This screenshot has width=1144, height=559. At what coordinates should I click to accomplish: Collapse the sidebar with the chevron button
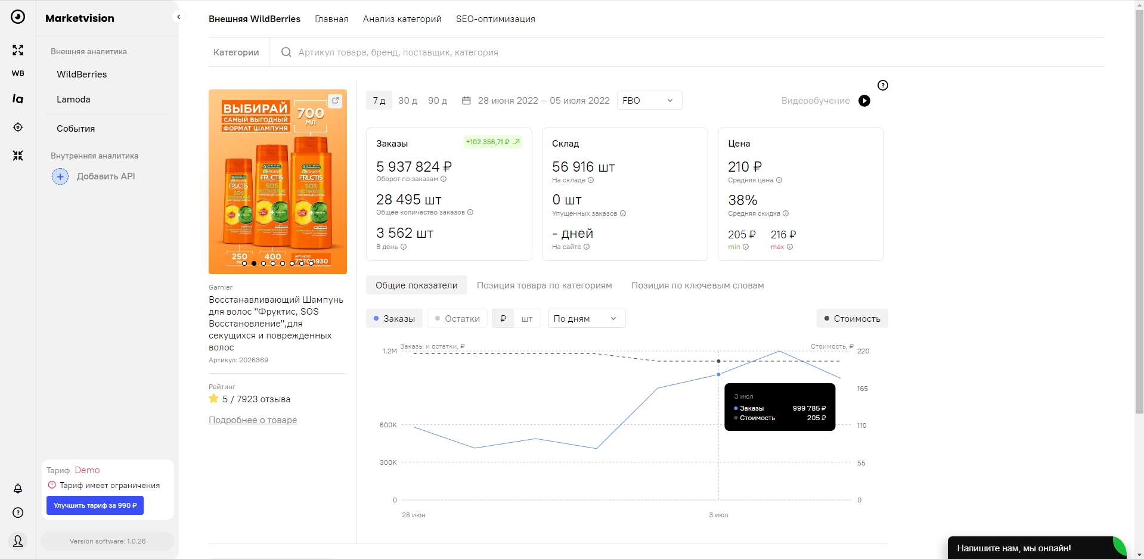tap(178, 17)
